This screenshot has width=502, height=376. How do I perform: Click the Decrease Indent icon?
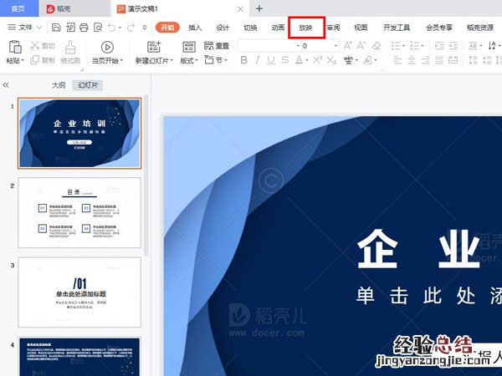[x=439, y=46]
